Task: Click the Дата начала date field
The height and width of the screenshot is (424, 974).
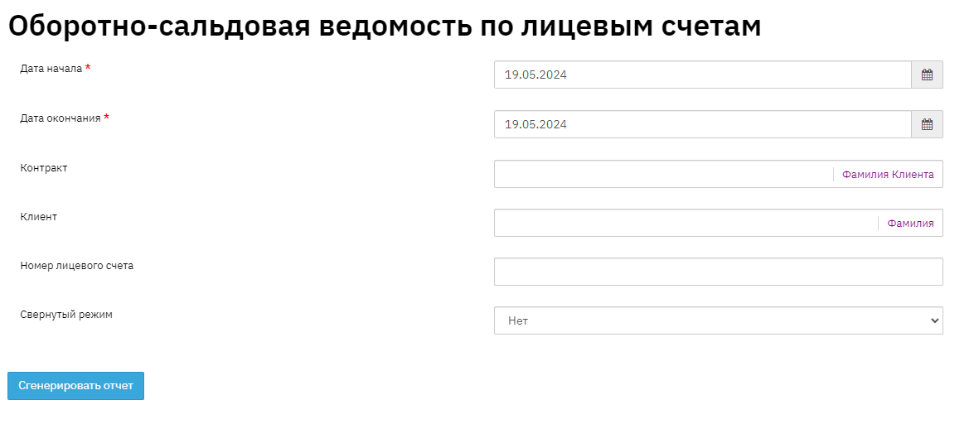Action: coord(702,75)
